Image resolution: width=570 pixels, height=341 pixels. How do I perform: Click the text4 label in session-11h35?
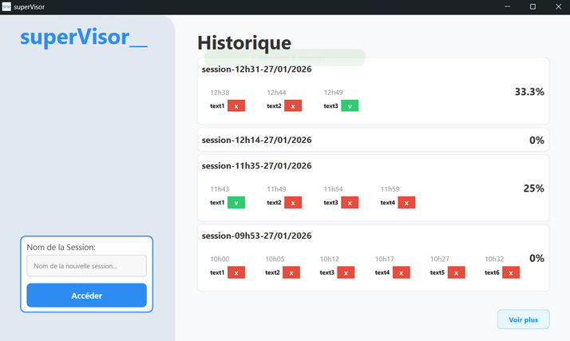tap(387, 203)
